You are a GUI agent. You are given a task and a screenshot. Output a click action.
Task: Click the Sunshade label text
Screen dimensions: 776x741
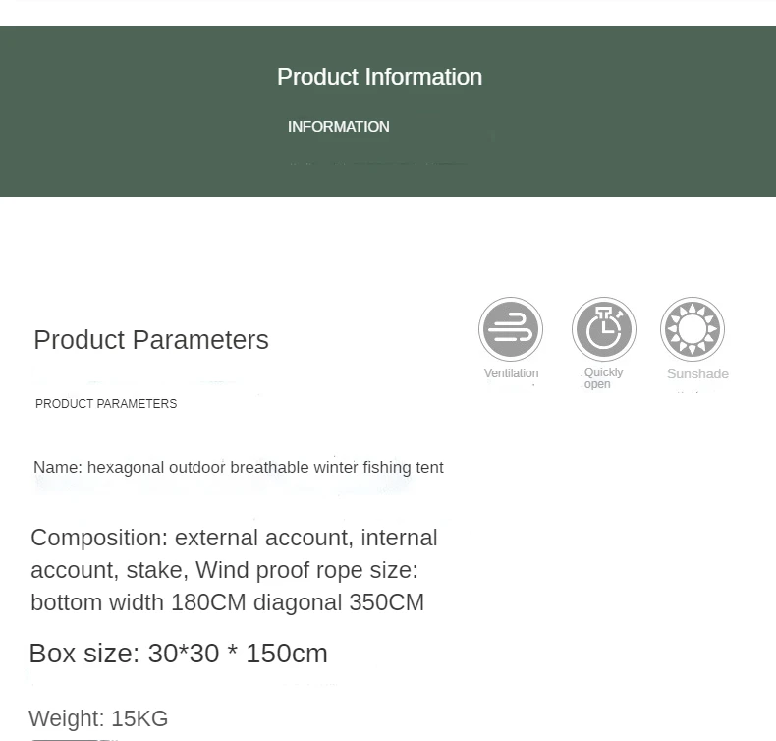697,373
